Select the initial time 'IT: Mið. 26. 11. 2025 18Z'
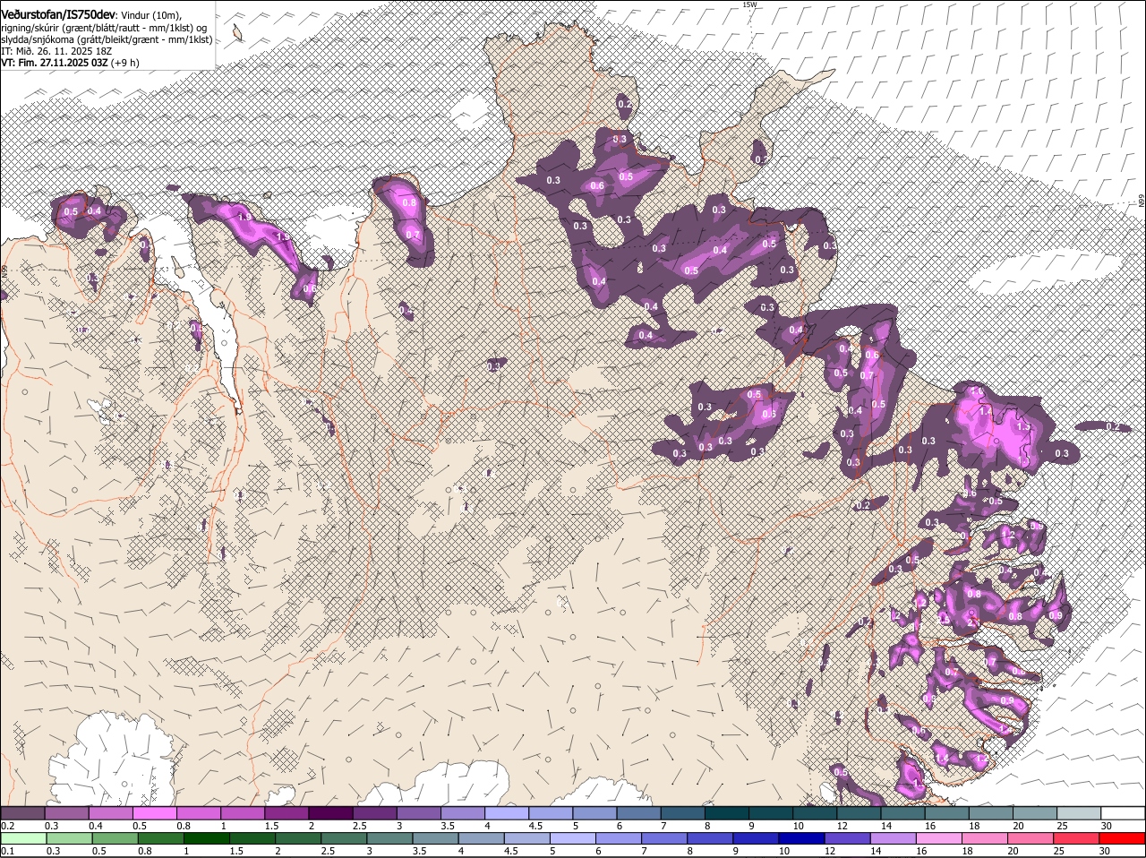1146x858 pixels. click(56, 51)
